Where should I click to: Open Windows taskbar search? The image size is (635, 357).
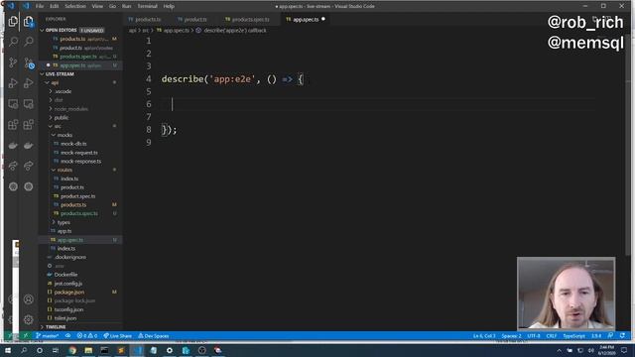pos(24,350)
